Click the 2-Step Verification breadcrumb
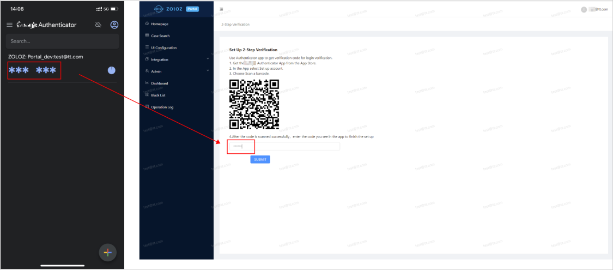The width and height of the screenshot is (613, 270). tap(235, 24)
